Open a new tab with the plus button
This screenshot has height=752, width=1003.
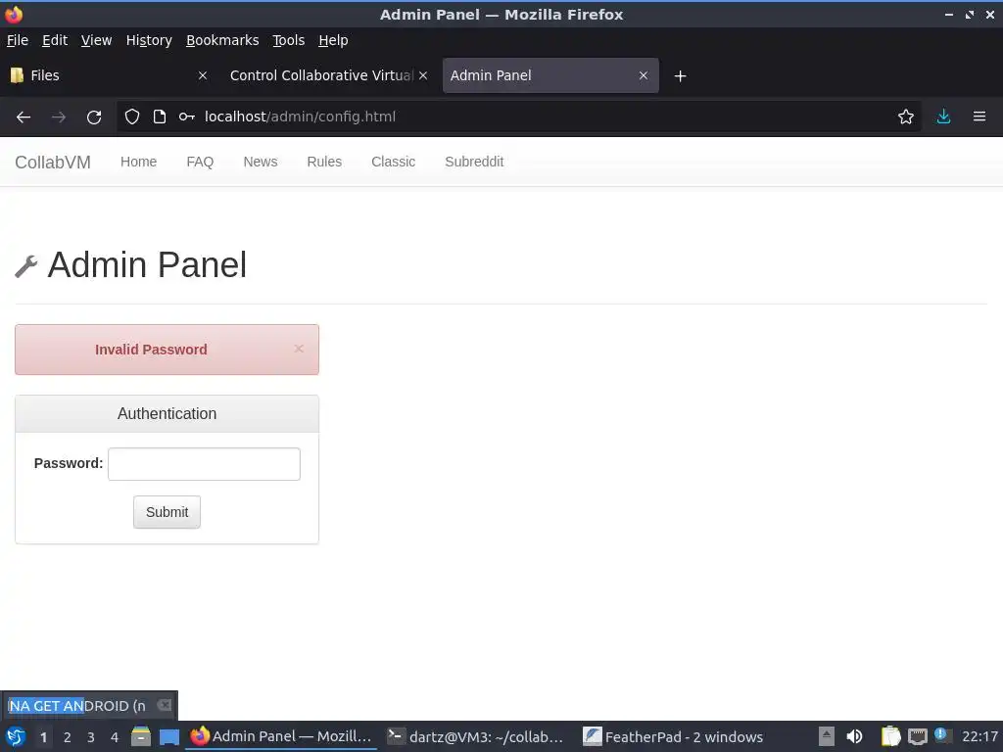point(681,76)
